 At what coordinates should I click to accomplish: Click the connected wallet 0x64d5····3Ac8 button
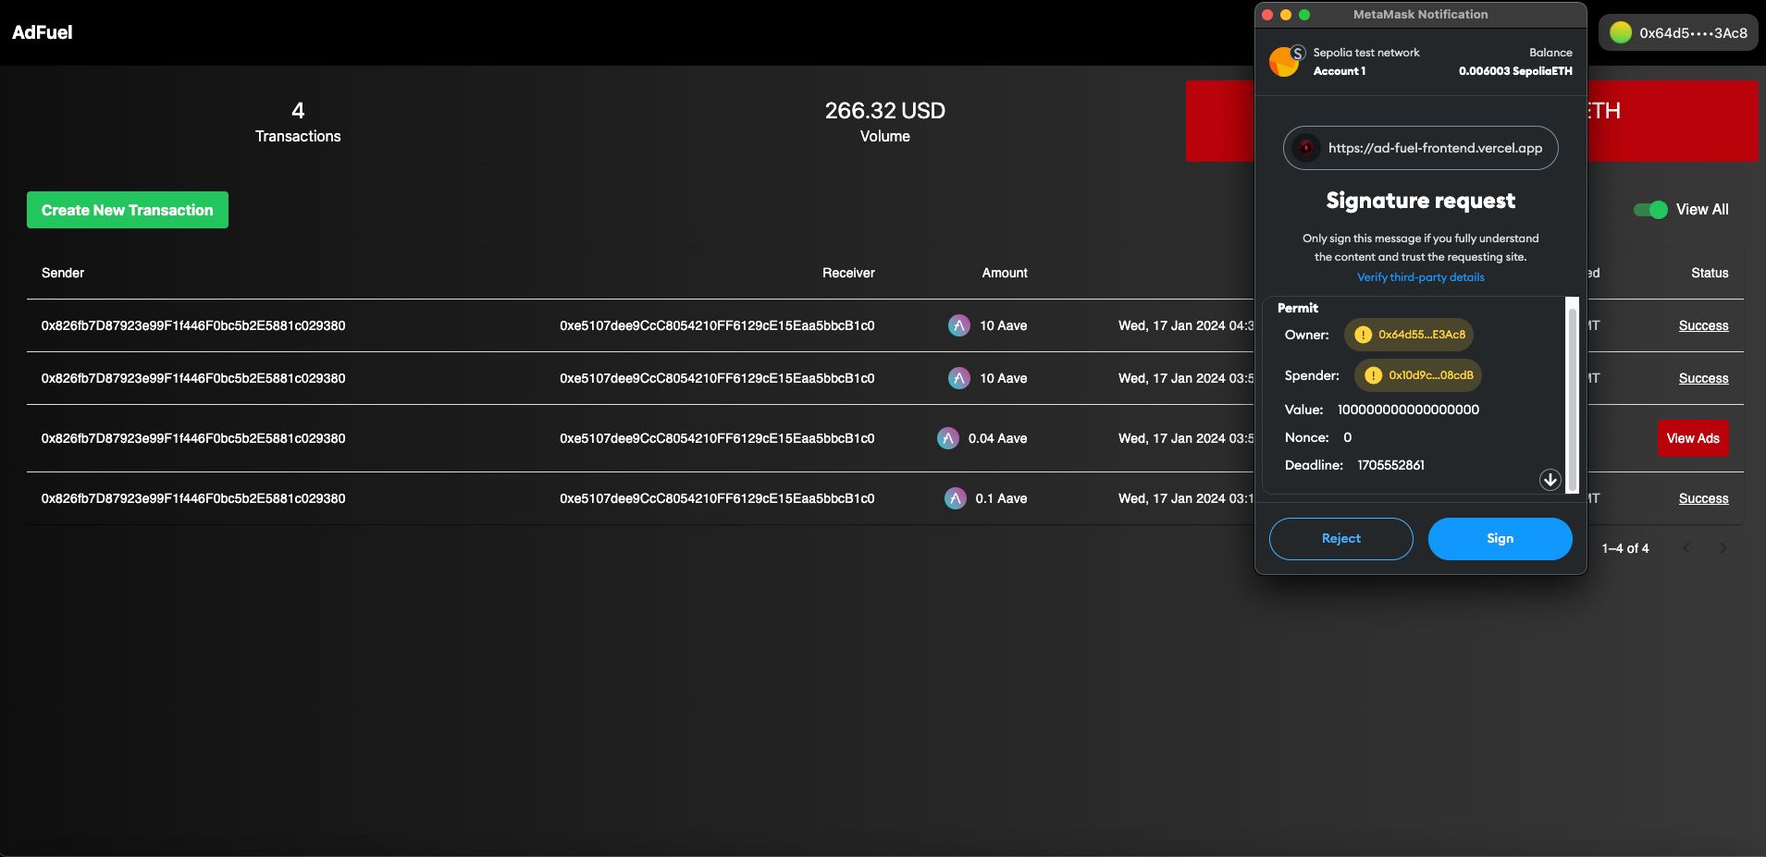1678,32
